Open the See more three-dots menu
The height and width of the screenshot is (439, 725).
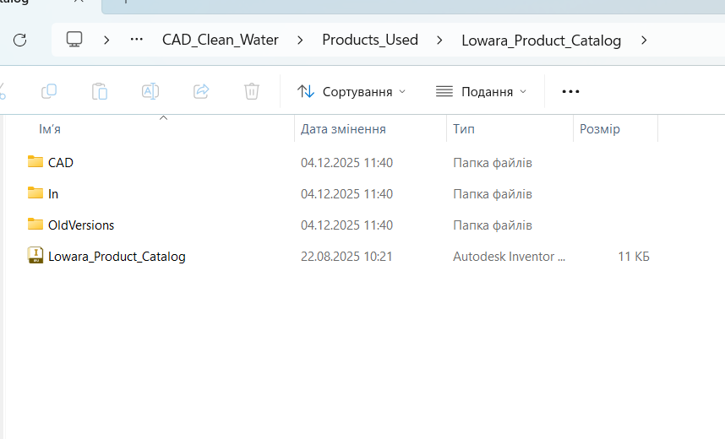pos(570,91)
